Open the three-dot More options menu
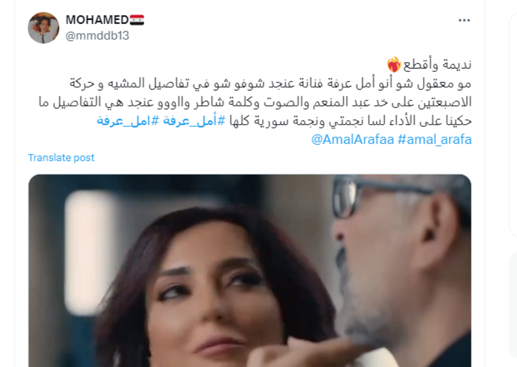This screenshot has width=517, height=367. pyautogui.click(x=464, y=20)
